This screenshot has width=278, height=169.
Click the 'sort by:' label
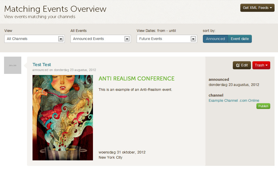(x=209, y=31)
